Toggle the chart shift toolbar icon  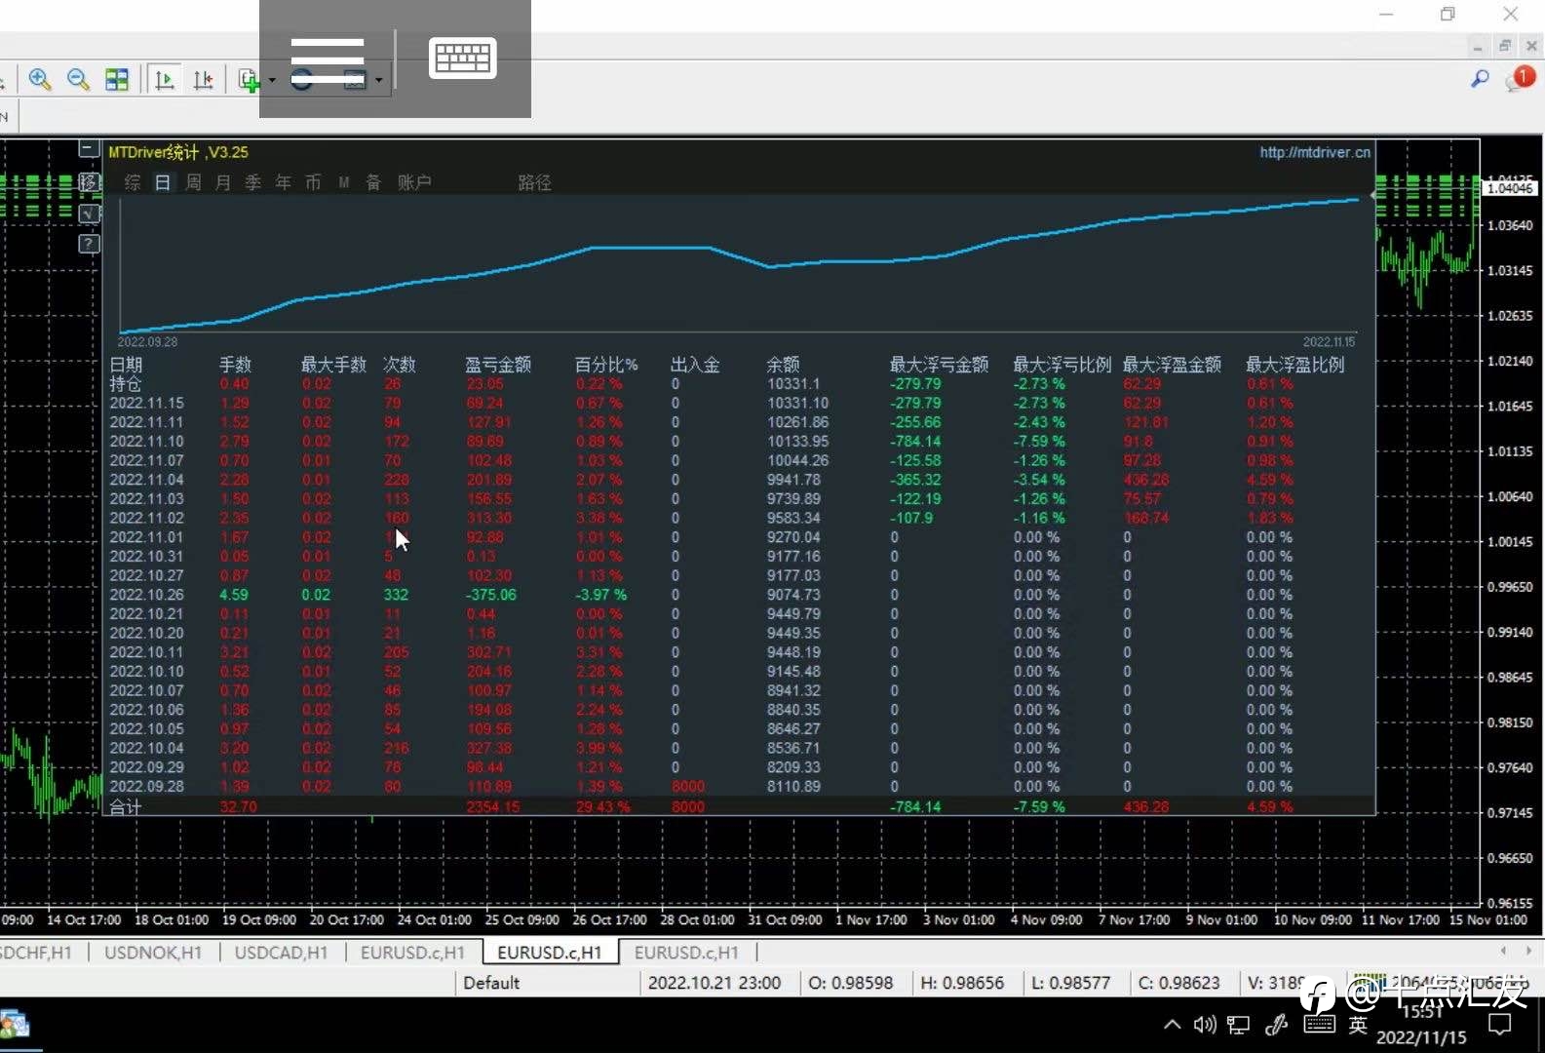(203, 80)
